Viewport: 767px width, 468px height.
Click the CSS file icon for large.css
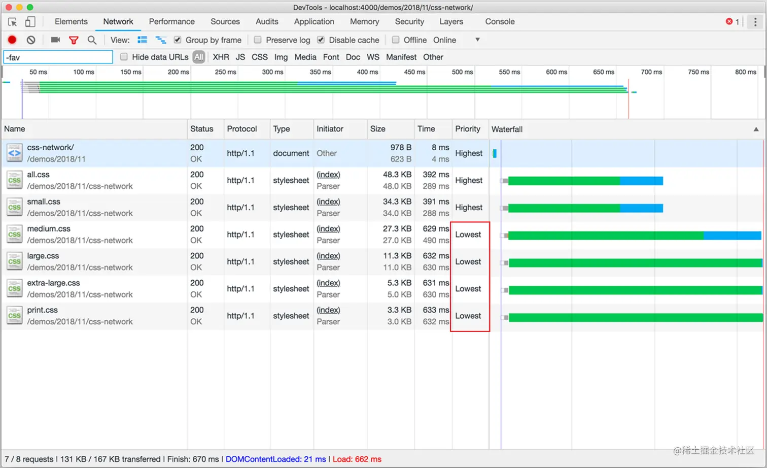(x=15, y=261)
